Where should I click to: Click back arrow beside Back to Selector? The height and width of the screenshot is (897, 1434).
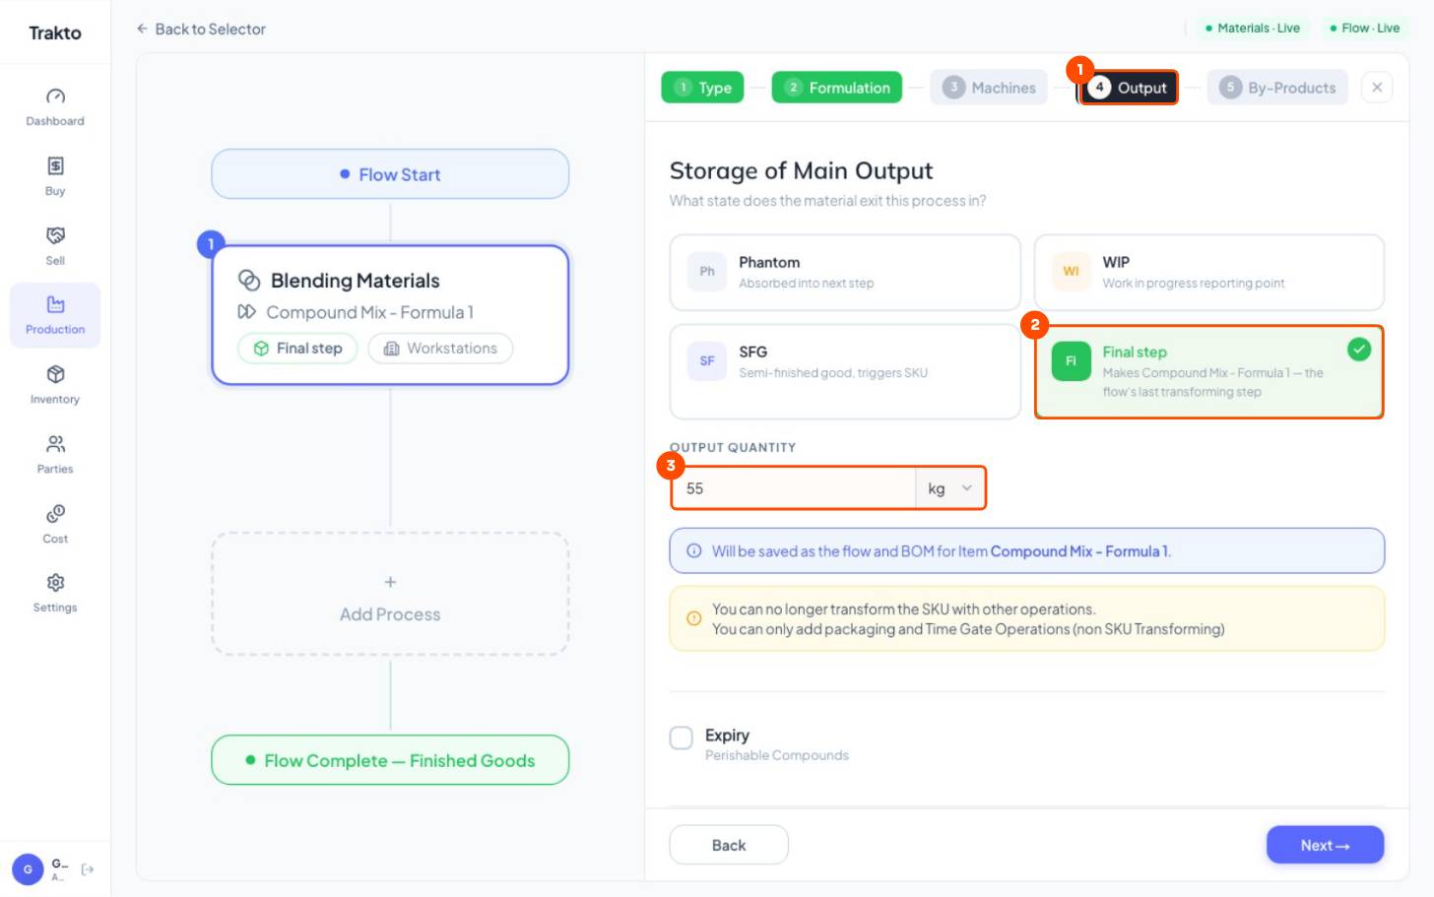point(142,29)
